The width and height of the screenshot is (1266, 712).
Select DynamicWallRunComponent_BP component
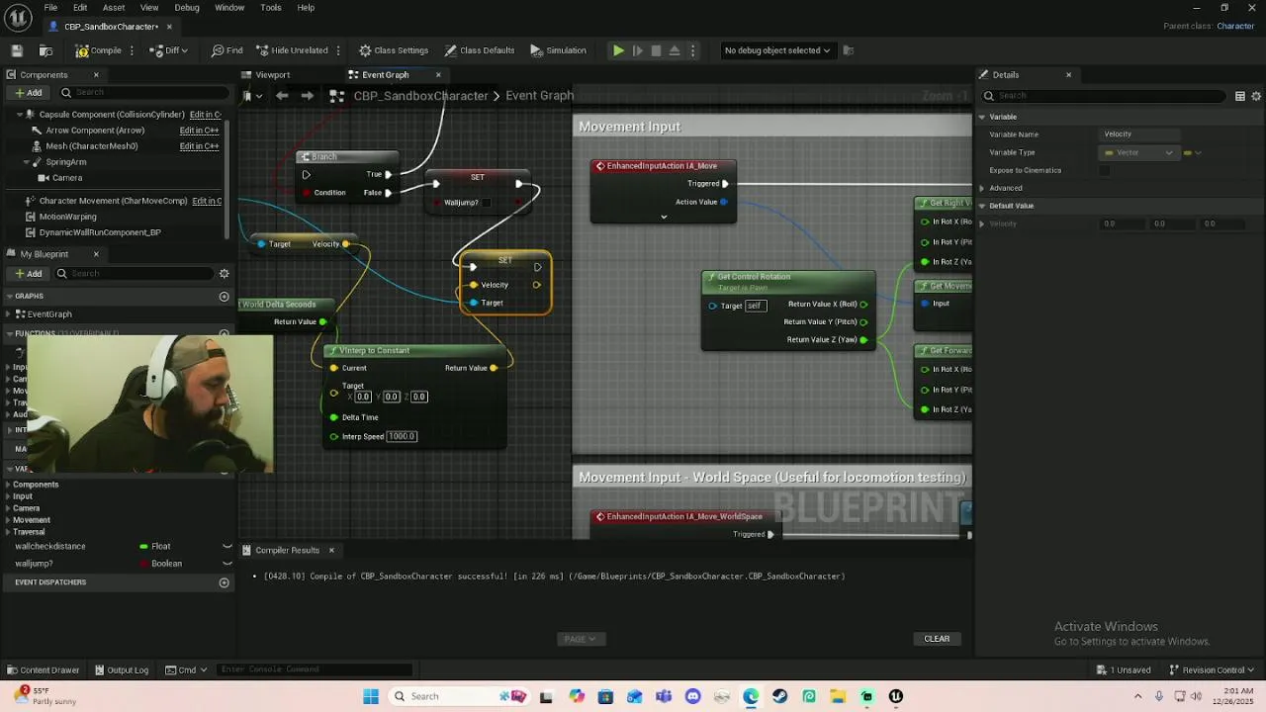(100, 232)
